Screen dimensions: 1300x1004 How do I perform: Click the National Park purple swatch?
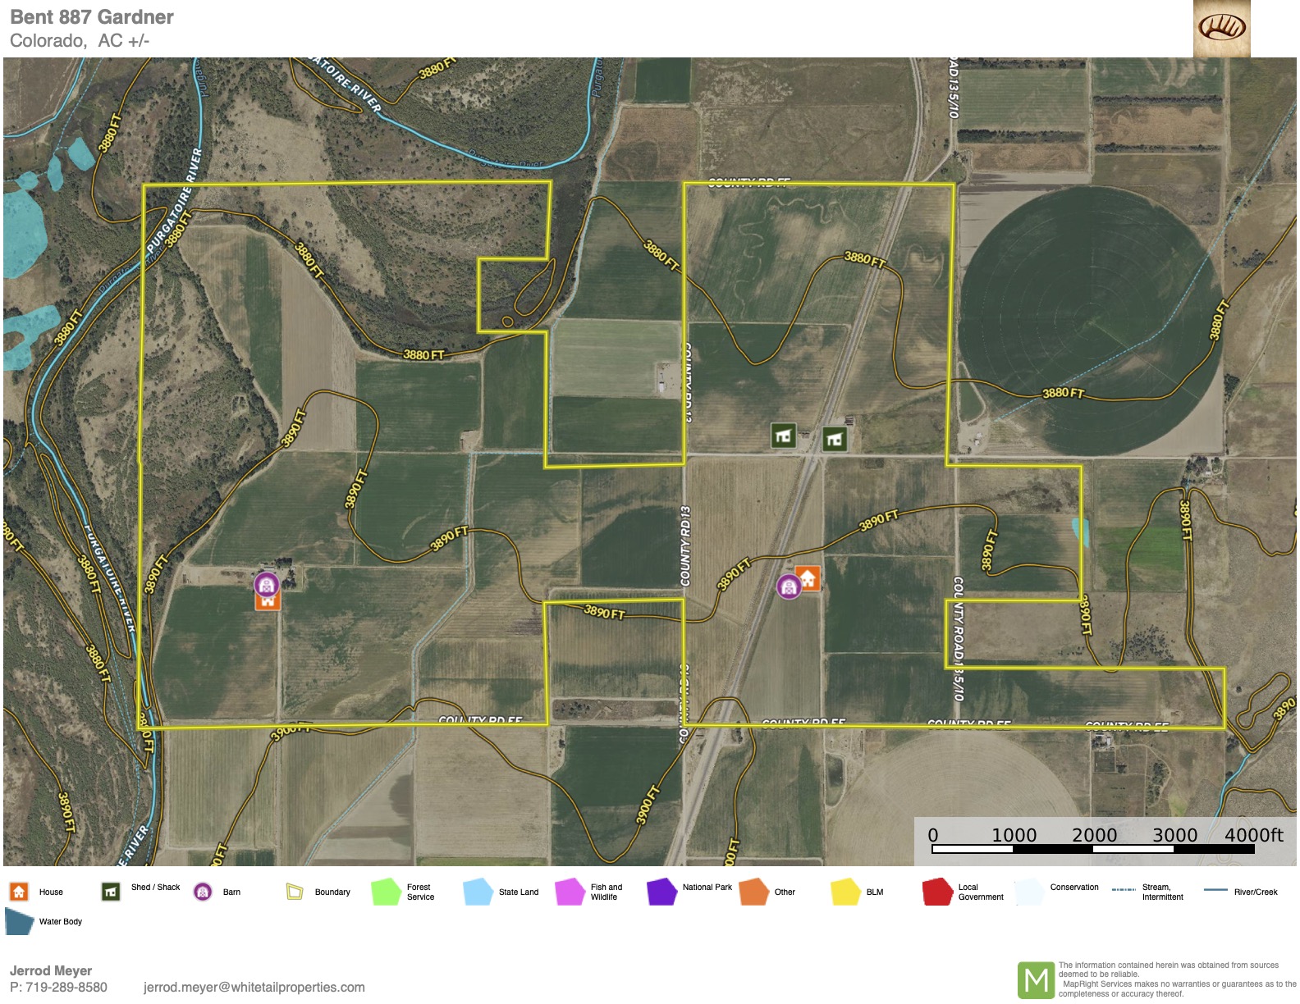(x=661, y=892)
